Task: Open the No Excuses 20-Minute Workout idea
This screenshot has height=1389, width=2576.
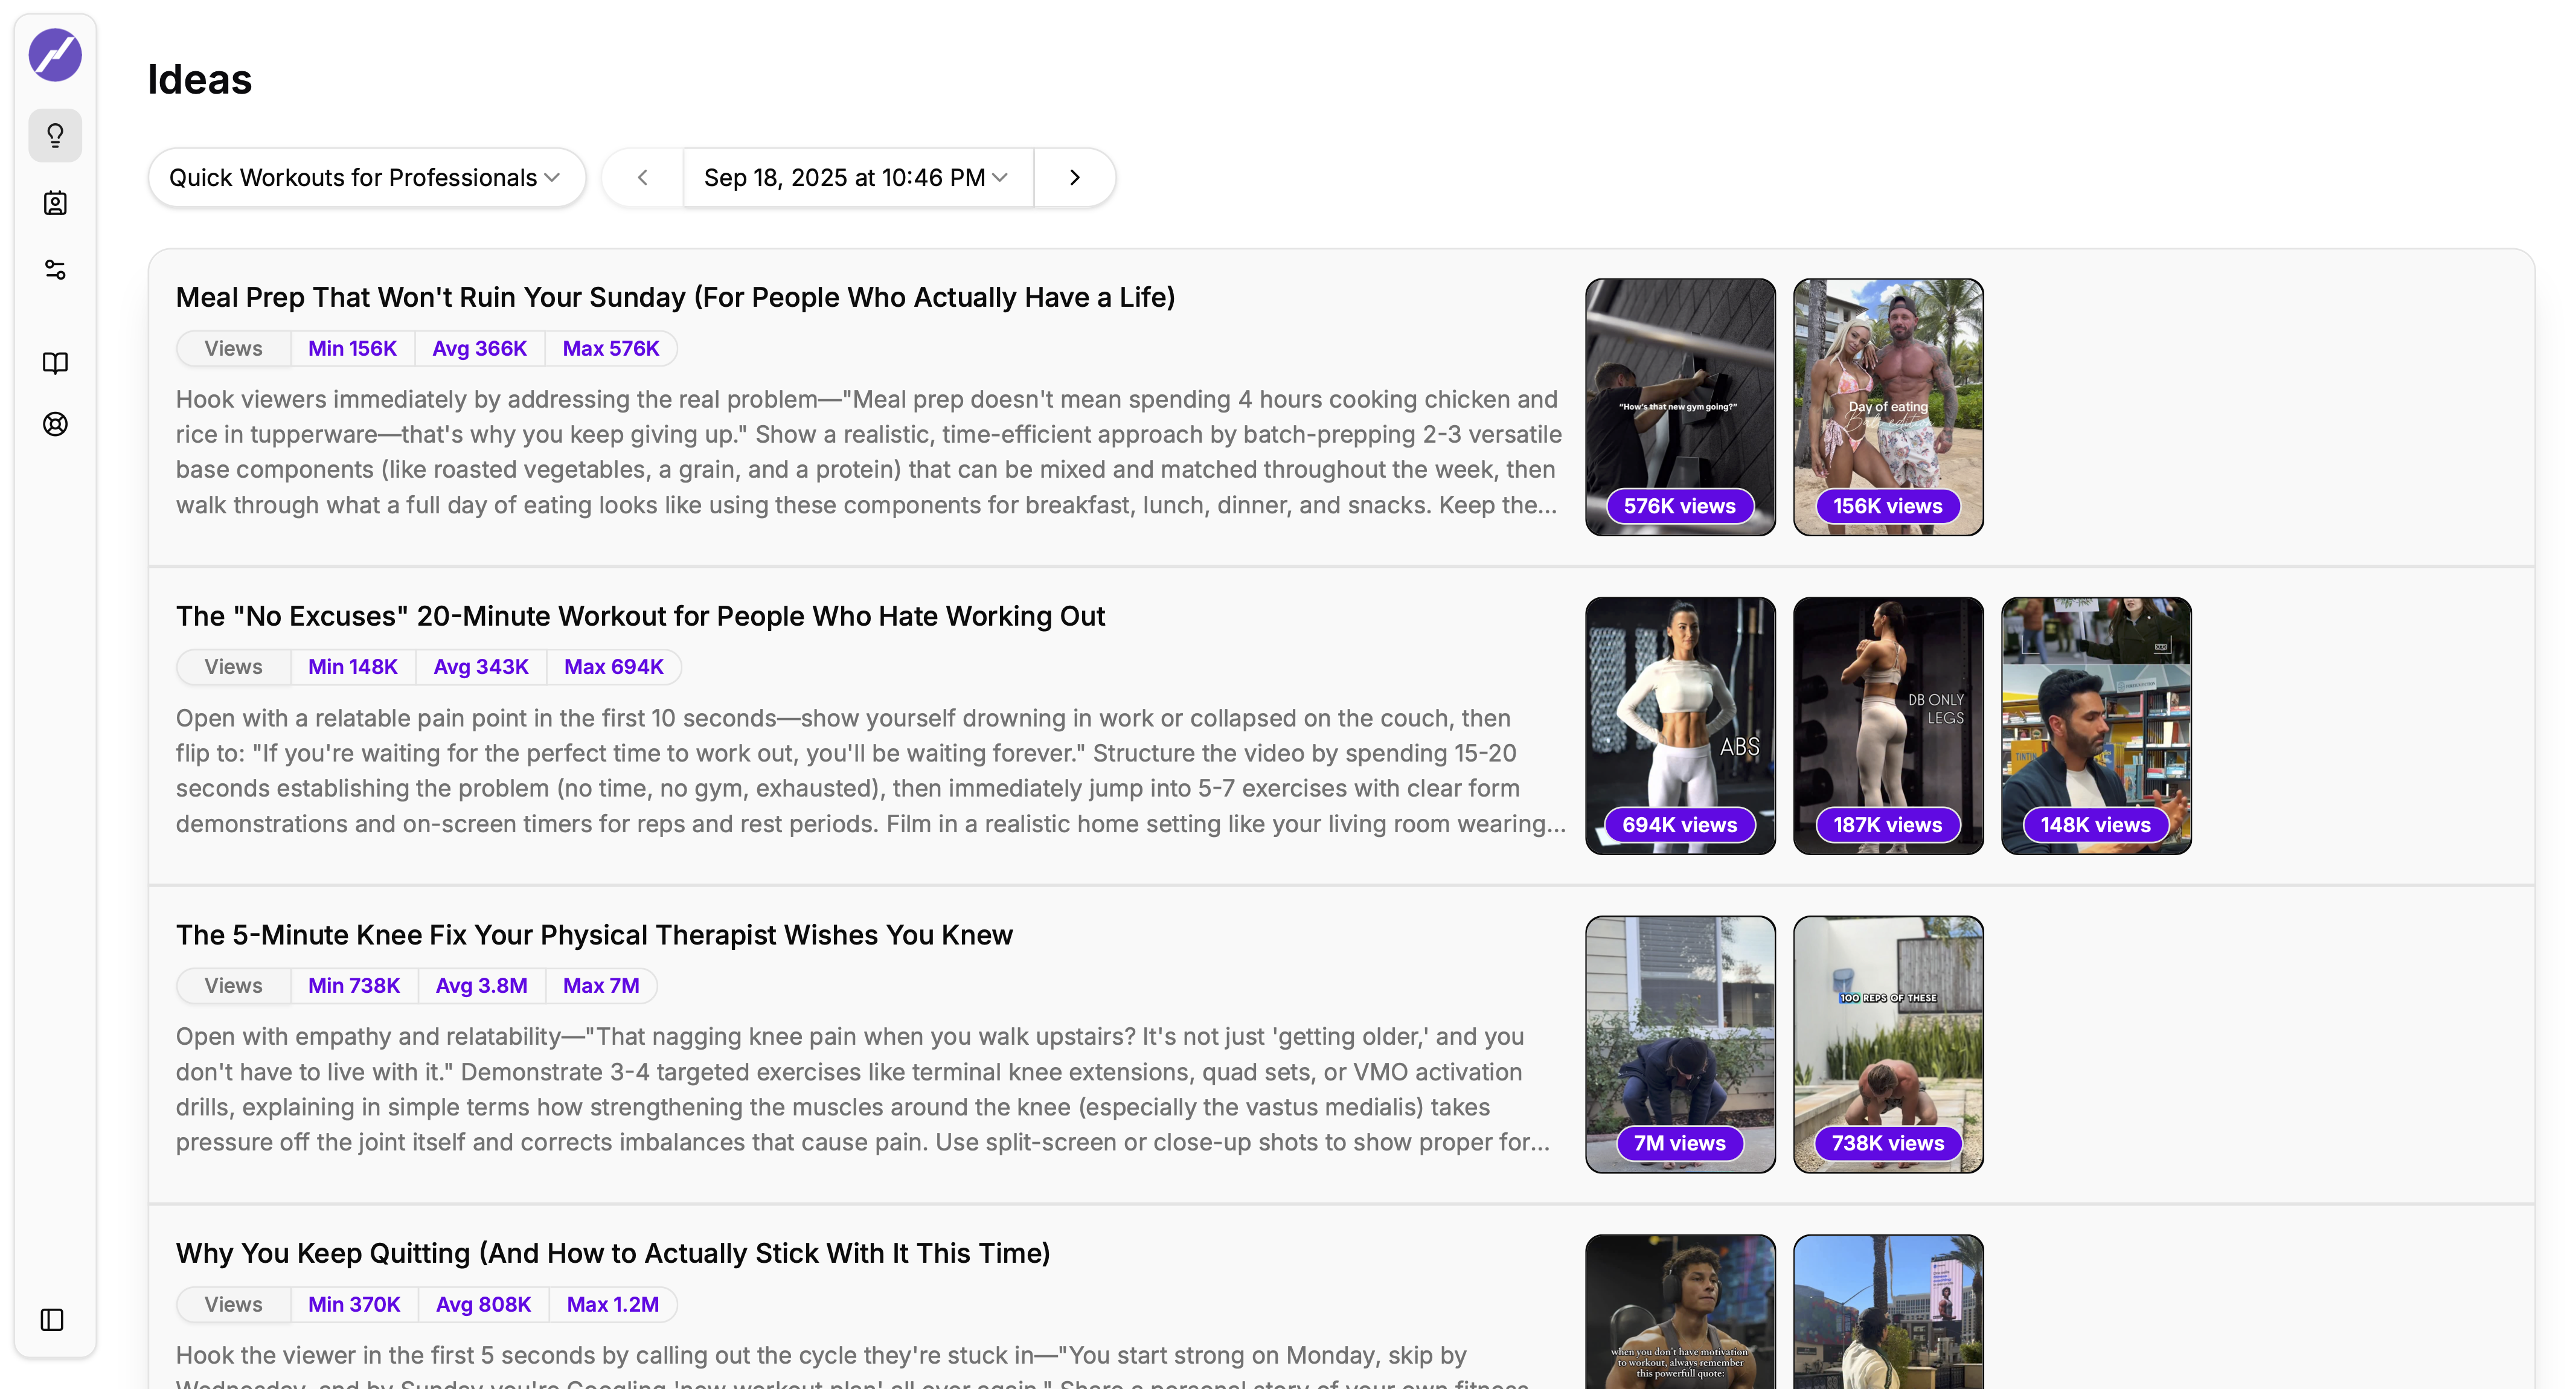Action: click(640, 617)
